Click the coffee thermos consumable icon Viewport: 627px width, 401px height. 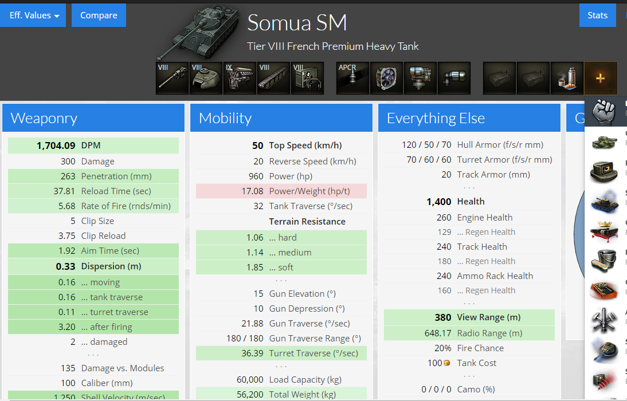coord(567,78)
